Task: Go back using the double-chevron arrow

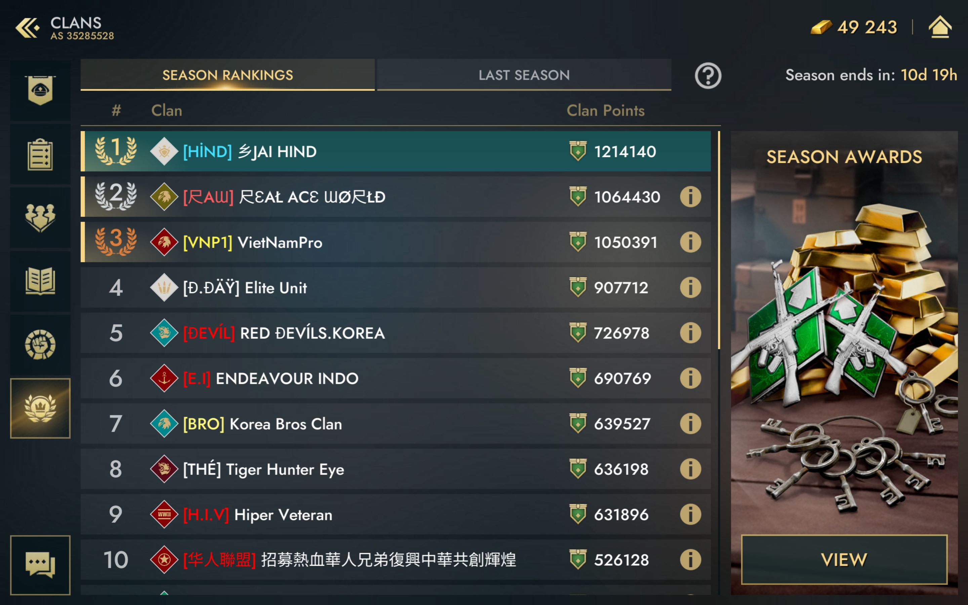Action: [27, 28]
